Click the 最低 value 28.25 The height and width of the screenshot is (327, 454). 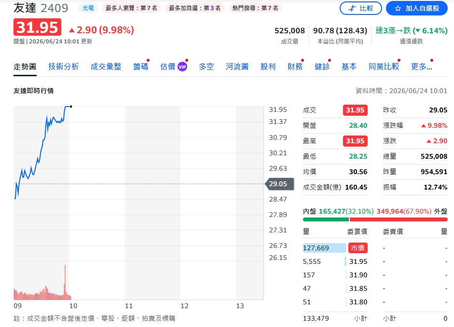pyautogui.click(x=358, y=157)
